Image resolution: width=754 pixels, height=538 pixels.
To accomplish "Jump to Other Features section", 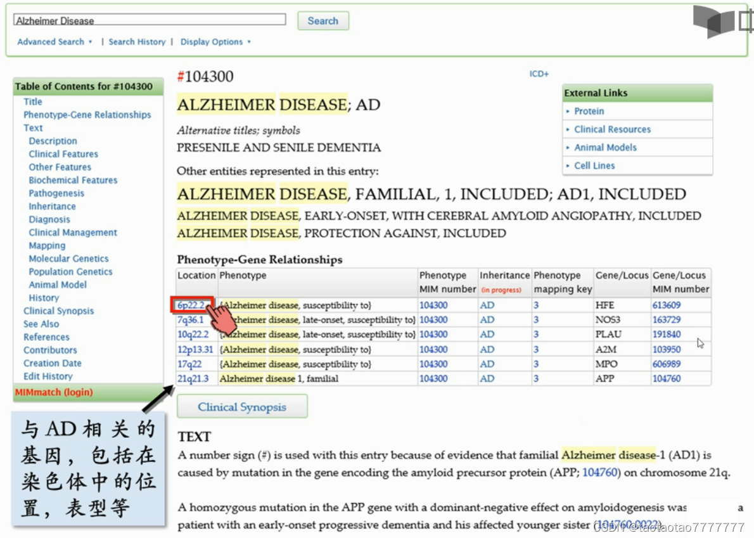I will tap(60, 167).
